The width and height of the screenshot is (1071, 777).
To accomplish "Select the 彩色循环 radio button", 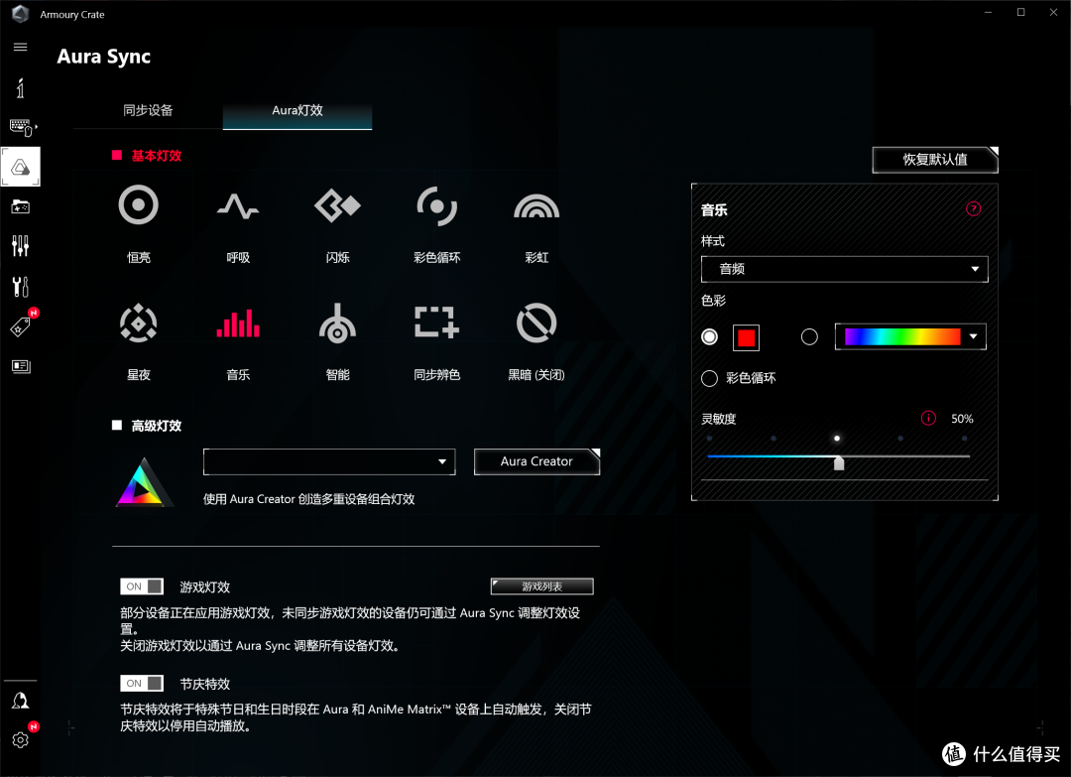I will 710,378.
